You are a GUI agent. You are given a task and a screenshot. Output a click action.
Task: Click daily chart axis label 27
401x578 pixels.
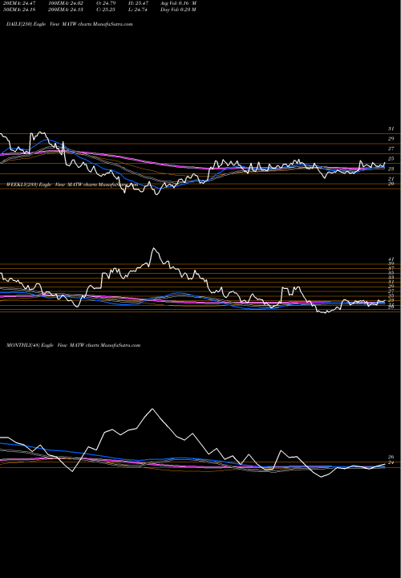tap(391, 149)
